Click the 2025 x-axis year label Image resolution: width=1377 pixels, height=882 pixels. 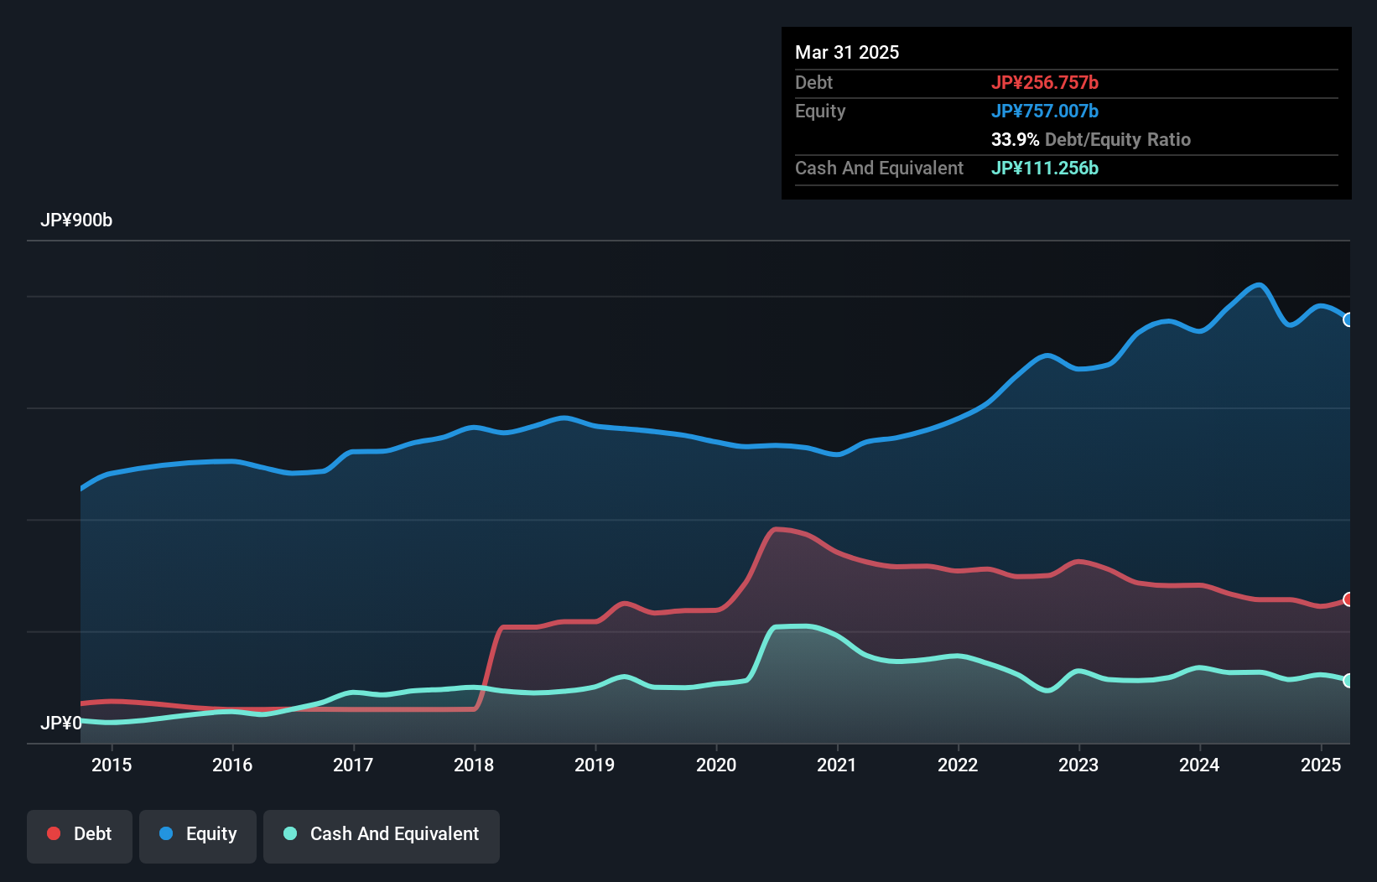coord(1321,765)
